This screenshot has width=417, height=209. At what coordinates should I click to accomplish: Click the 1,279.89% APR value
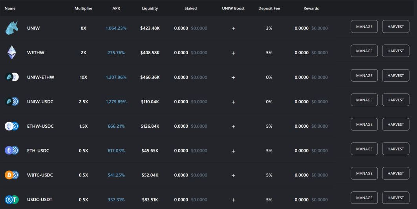(116, 102)
